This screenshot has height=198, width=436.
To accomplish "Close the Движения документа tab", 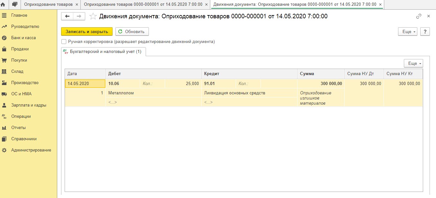I will (x=380, y=4).
